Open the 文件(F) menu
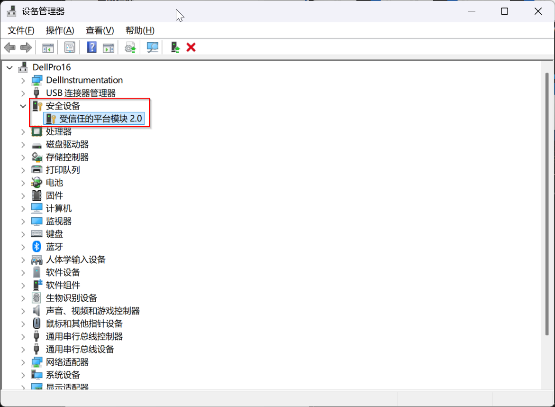The image size is (555, 407). click(x=20, y=30)
